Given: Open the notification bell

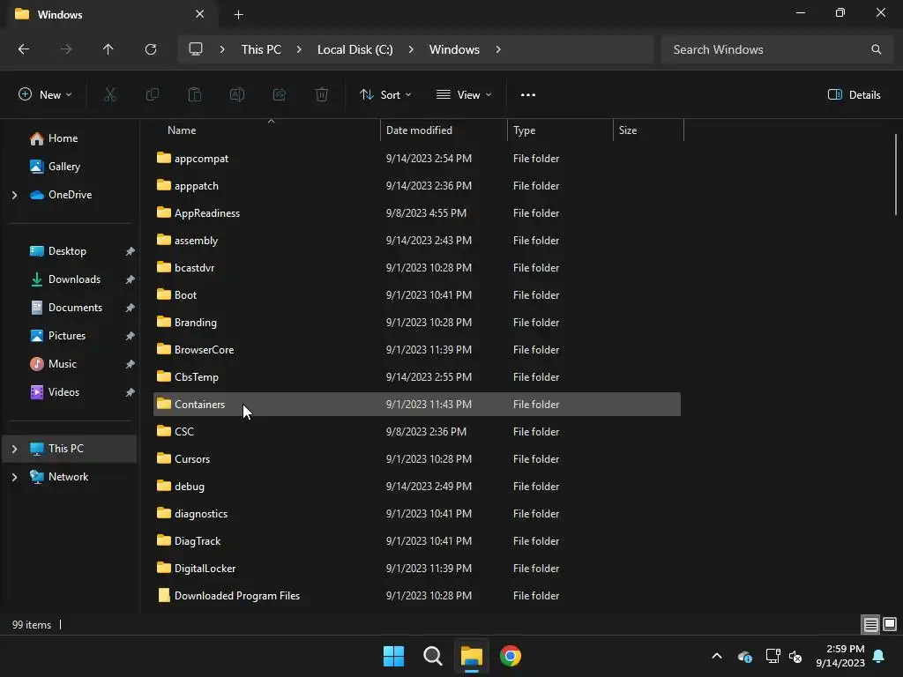Looking at the screenshot, I should click(x=879, y=656).
